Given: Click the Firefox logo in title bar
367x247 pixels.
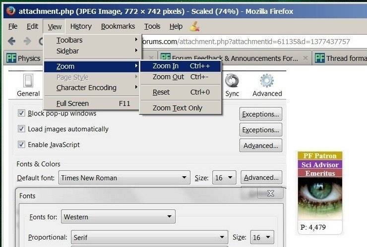Looking at the screenshot, I should [x=11, y=11].
